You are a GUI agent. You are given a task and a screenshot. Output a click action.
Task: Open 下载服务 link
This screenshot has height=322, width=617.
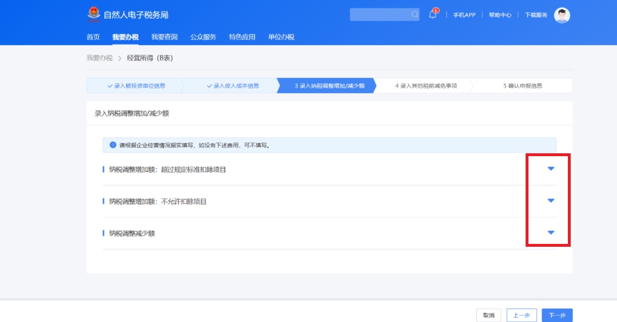click(536, 15)
